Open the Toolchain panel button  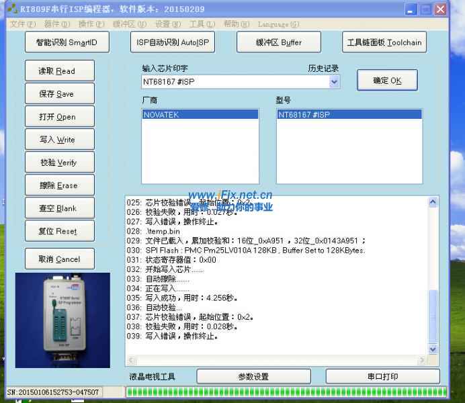(384, 42)
